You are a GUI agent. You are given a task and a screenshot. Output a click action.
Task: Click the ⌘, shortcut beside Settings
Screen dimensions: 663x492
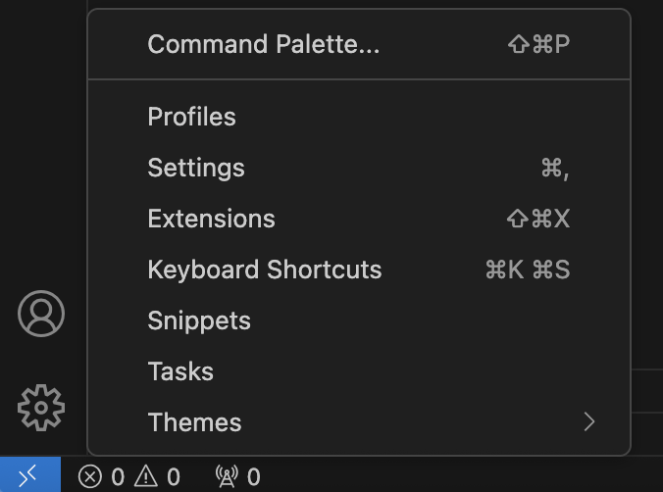tap(555, 168)
